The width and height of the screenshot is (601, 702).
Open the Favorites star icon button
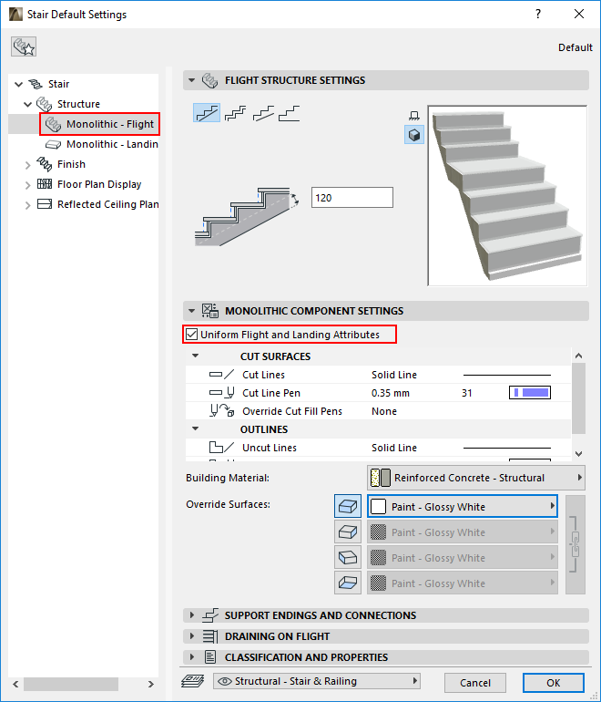[x=24, y=46]
